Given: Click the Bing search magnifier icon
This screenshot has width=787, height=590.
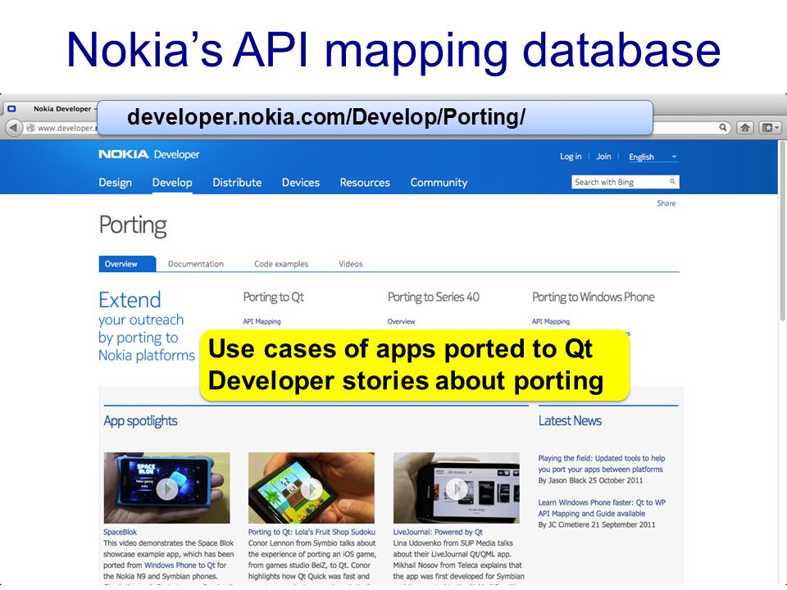Looking at the screenshot, I should 672,182.
